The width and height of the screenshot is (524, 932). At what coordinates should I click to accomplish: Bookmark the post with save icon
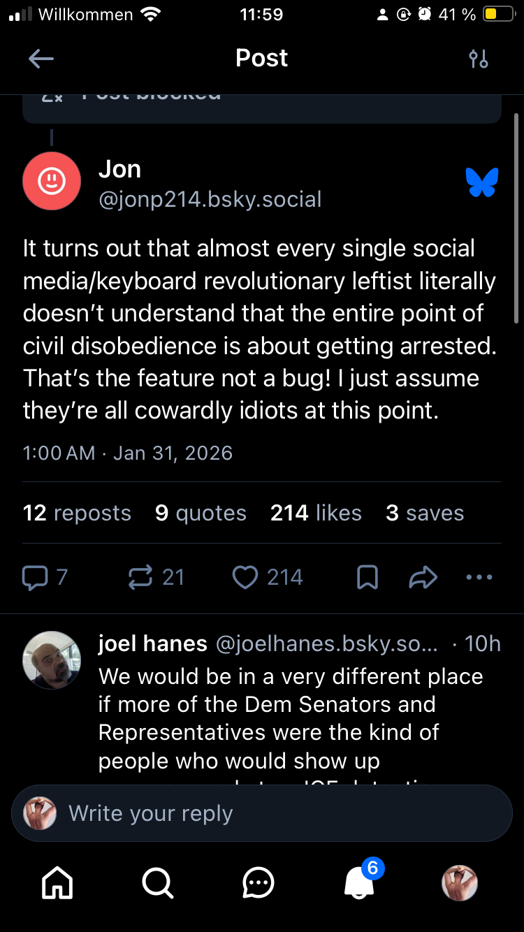click(367, 578)
